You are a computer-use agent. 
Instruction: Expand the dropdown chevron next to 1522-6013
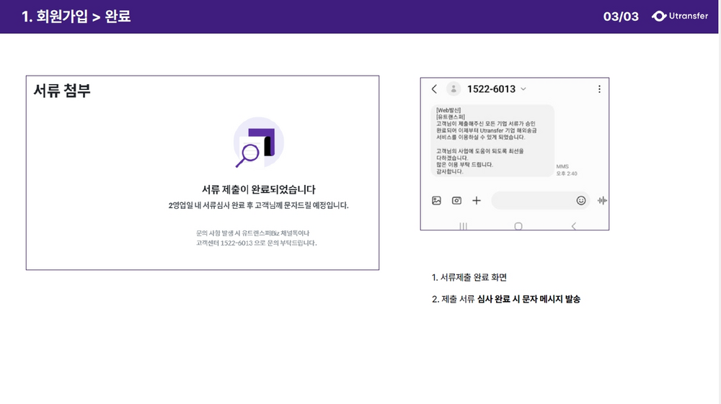(523, 89)
